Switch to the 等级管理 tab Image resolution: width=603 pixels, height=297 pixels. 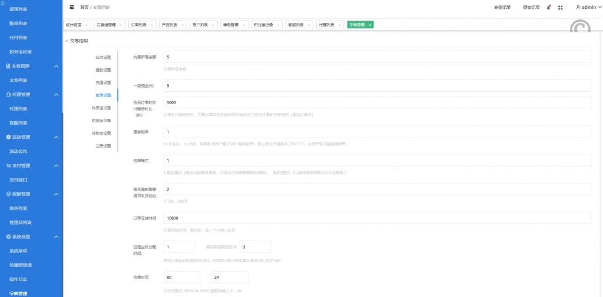click(231, 25)
